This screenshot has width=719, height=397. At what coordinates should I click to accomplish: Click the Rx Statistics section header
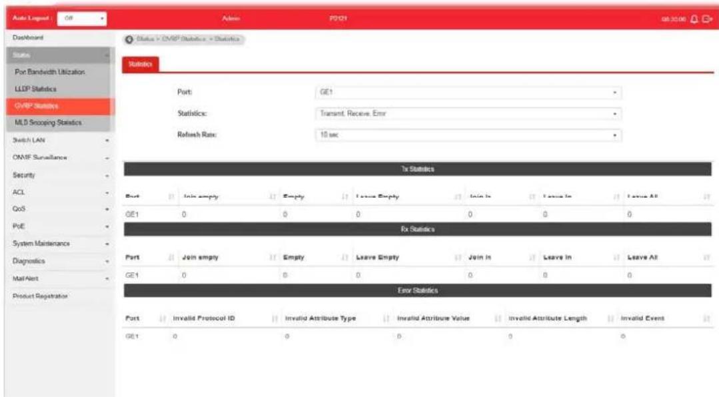point(417,229)
